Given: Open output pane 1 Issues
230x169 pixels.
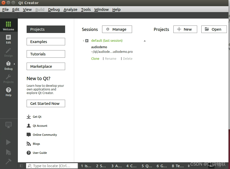Looking at the screenshot, I should [x=86, y=166].
